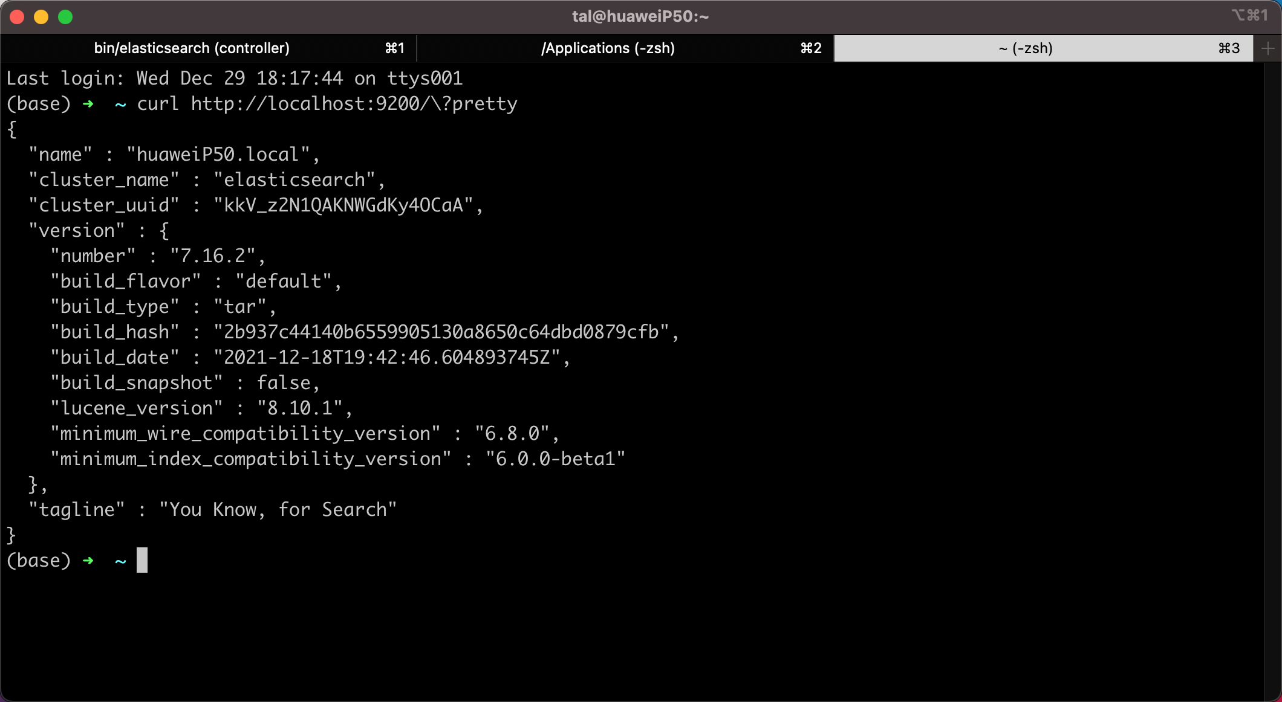The image size is (1282, 702).
Task: Click the vertical scrollbar track at right edge
Action: (1271, 362)
